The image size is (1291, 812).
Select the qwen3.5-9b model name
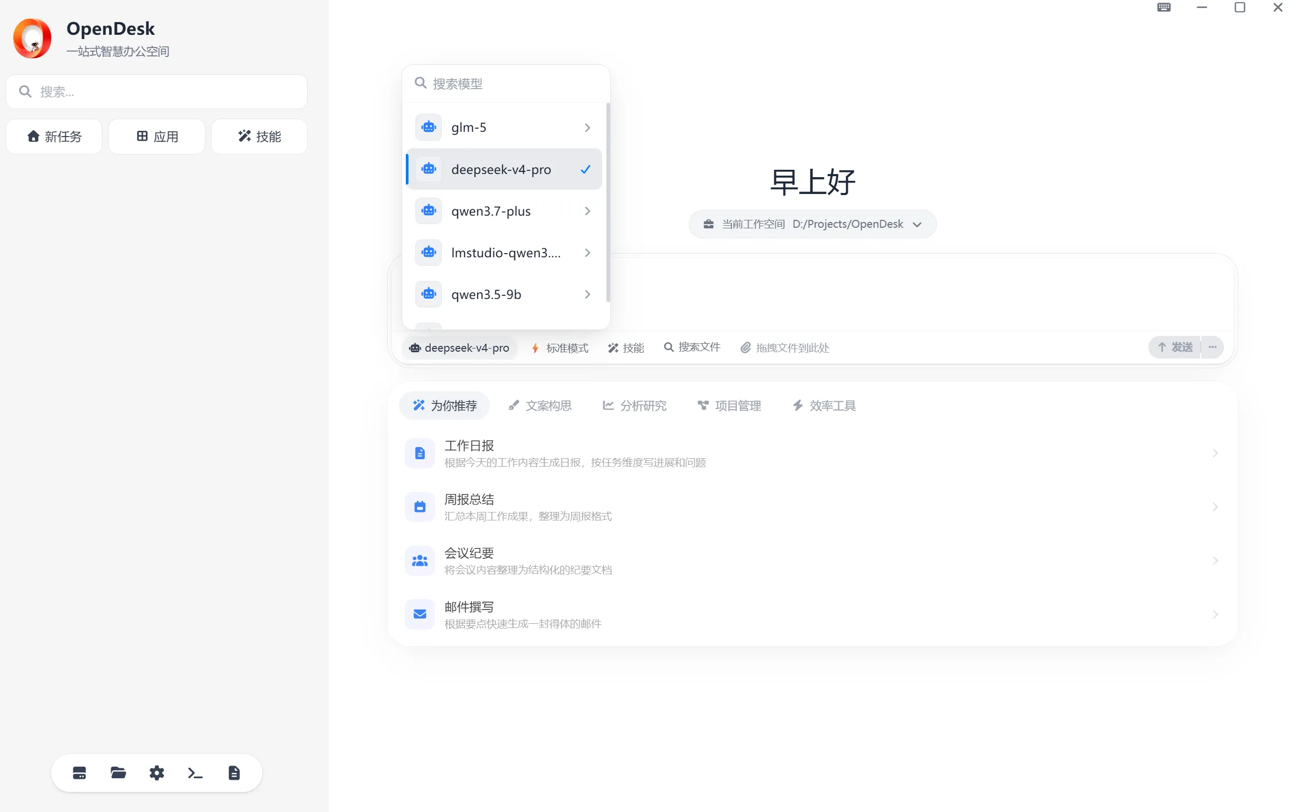486,295
